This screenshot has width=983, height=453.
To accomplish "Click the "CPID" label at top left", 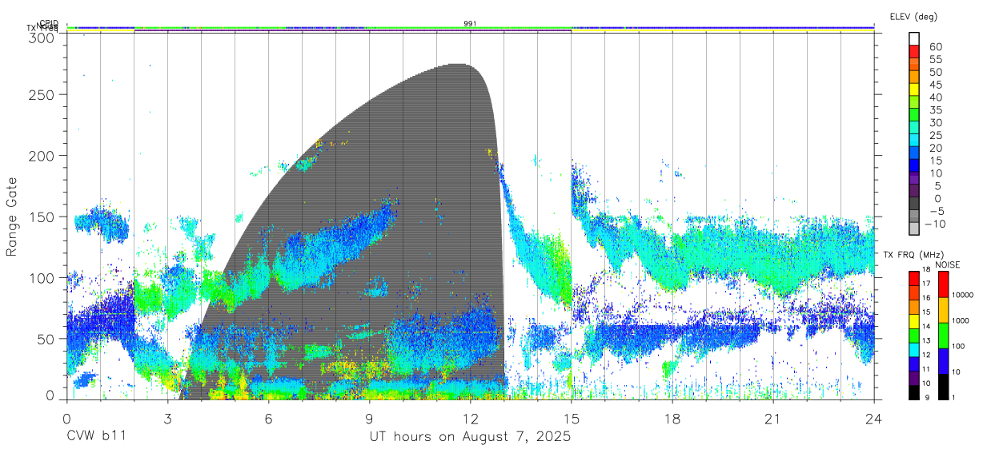I will (x=48, y=23).
